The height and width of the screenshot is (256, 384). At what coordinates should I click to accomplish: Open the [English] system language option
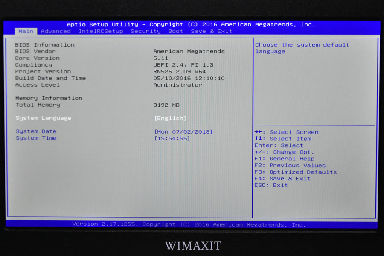170,118
